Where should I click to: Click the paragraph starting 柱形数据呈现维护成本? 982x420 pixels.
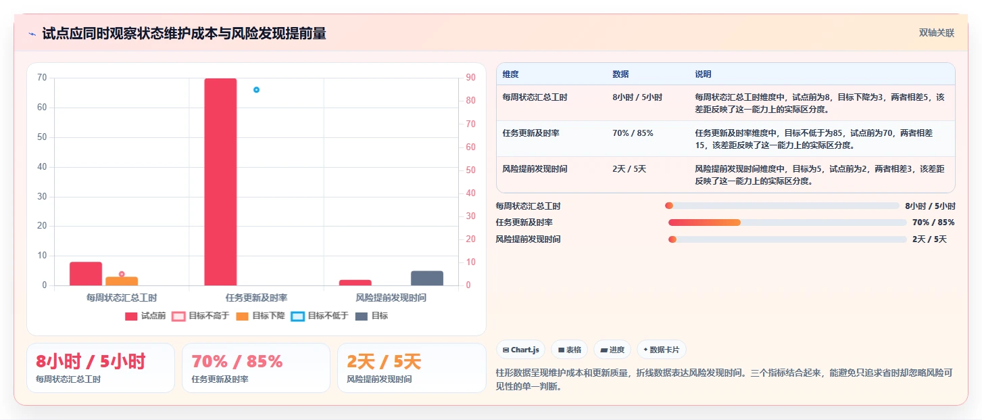724,379
